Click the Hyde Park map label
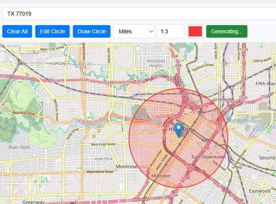Screen dimensions: 276x204 (x=104, y=159)
